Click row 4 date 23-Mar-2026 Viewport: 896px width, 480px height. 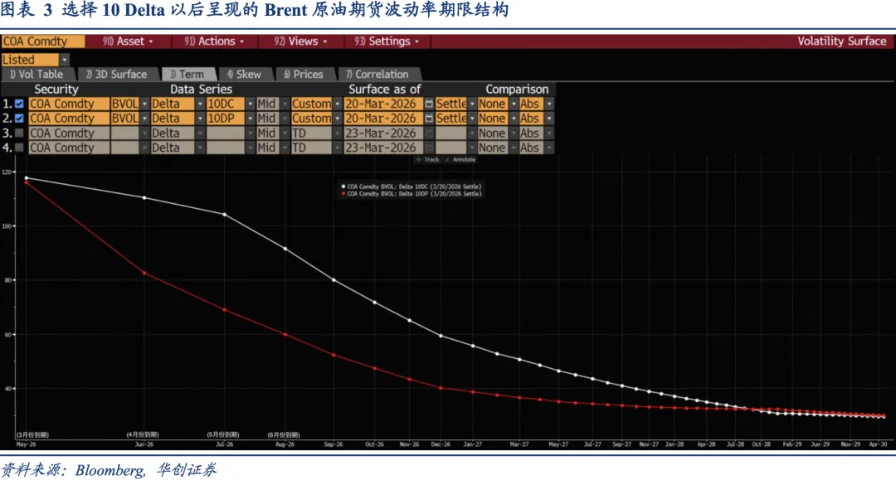click(x=383, y=148)
